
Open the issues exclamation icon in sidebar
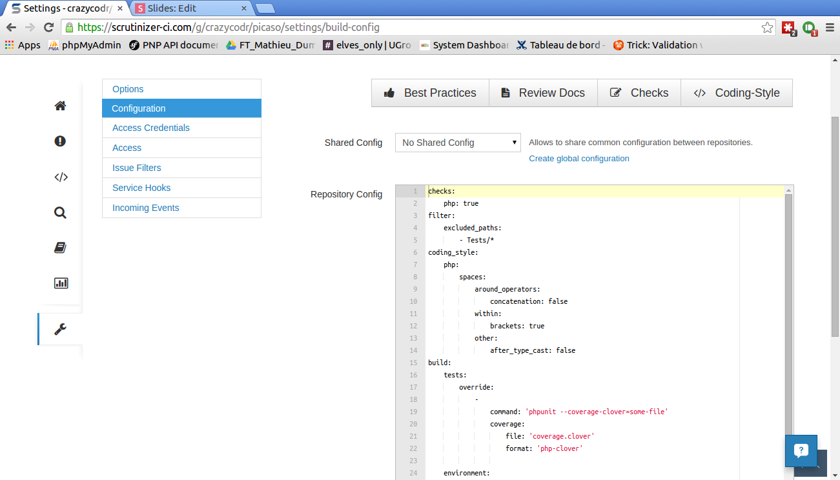tap(60, 141)
